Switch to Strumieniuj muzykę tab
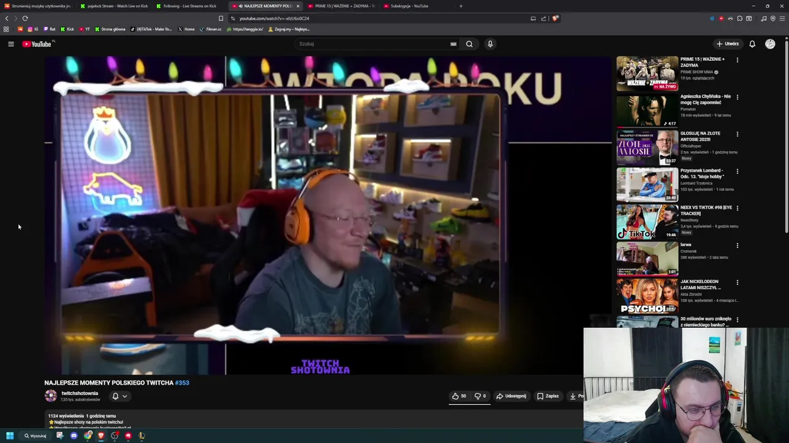789x443 pixels. [x=38, y=6]
